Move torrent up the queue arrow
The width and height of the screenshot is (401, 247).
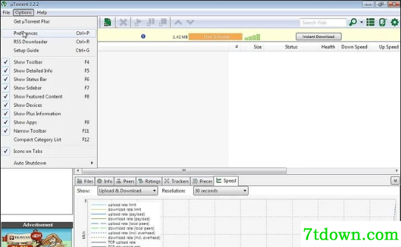[178, 23]
